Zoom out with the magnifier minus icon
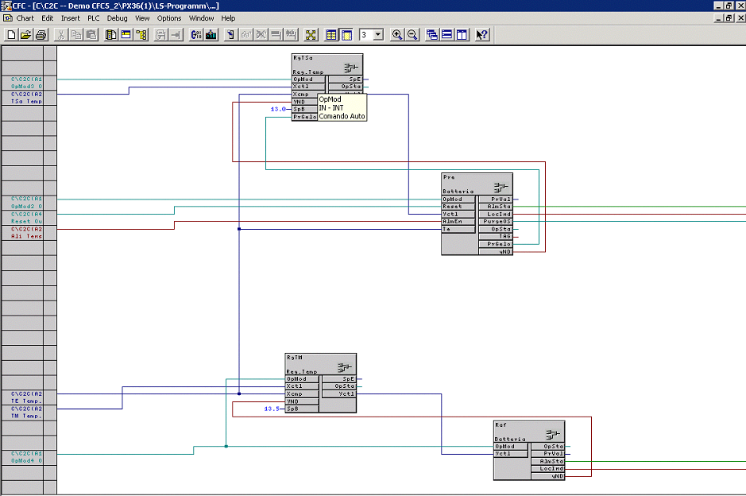This screenshot has width=746, height=496. click(412, 35)
